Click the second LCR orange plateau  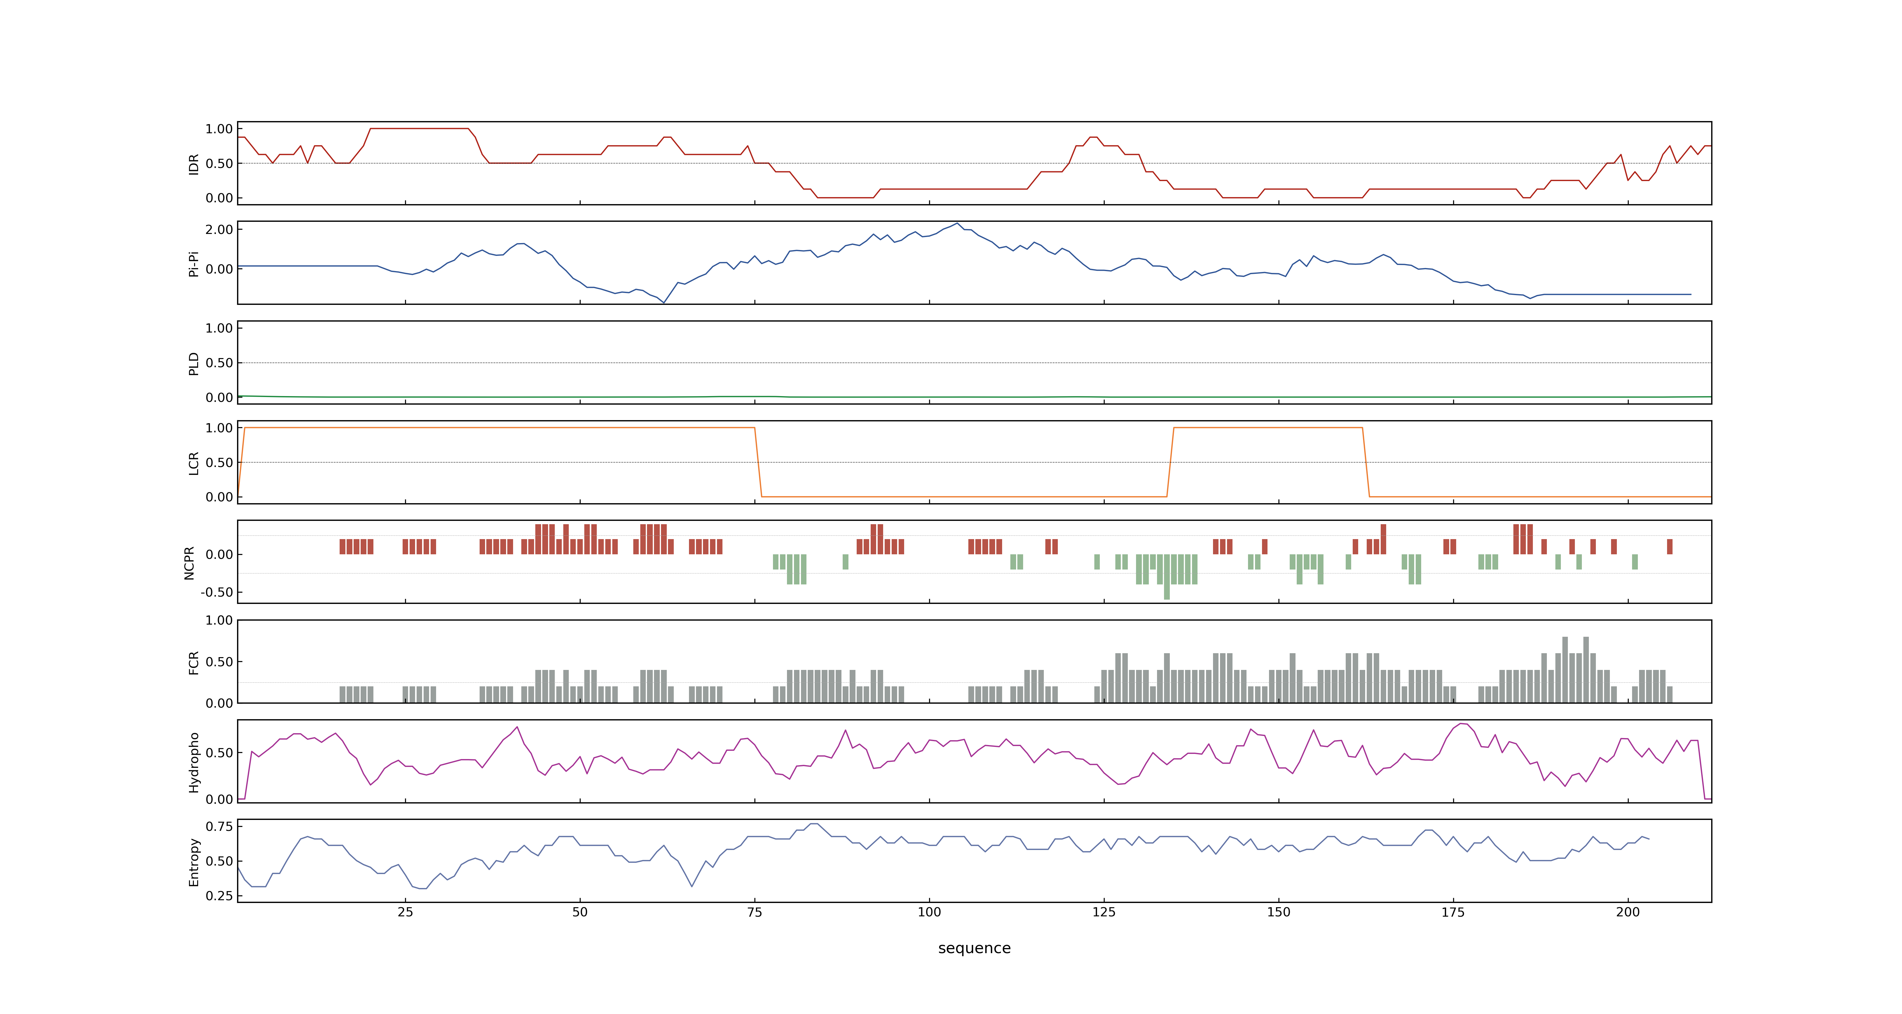coord(1268,427)
